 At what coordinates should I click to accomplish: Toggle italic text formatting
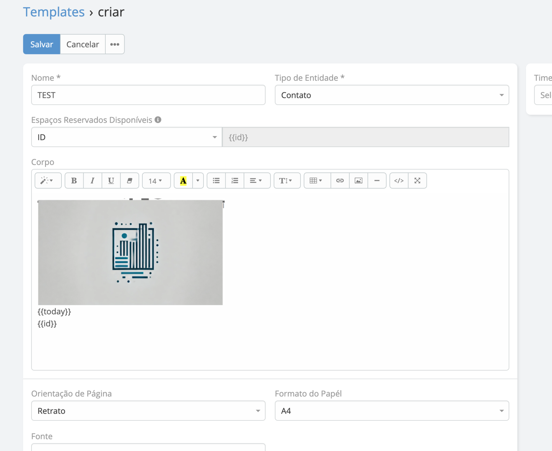pos(92,181)
